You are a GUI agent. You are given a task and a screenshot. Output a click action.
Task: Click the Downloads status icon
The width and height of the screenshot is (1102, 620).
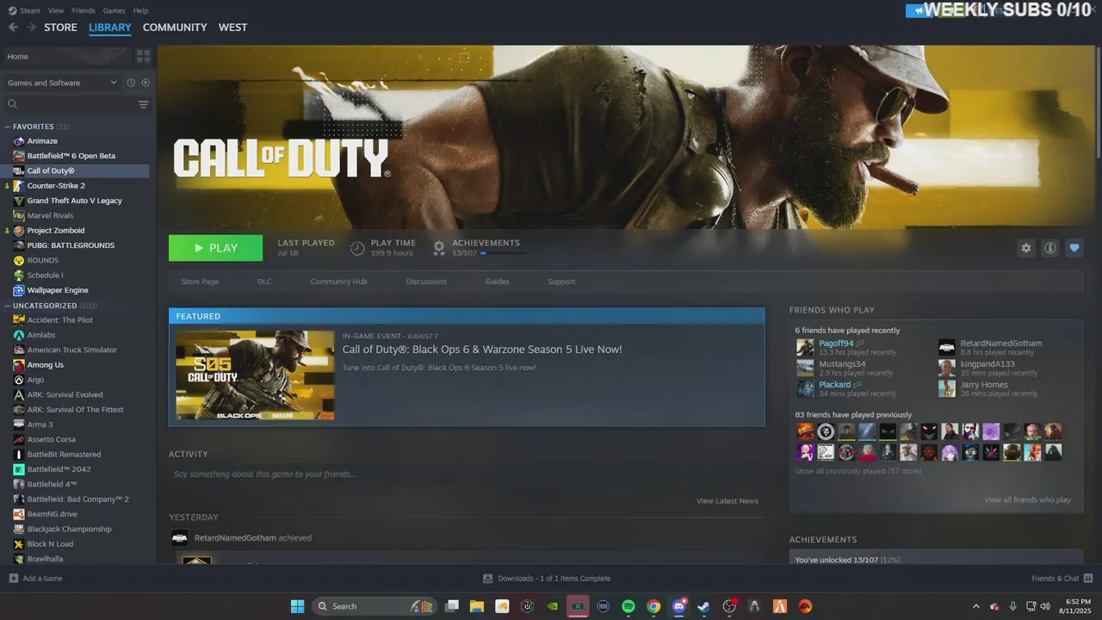(x=487, y=579)
